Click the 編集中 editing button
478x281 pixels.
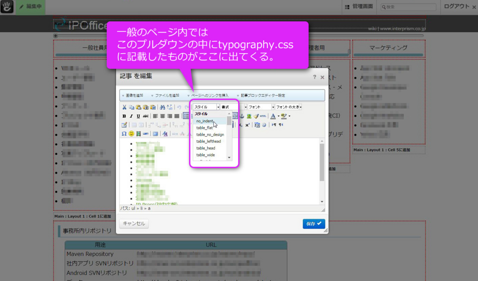point(30,7)
